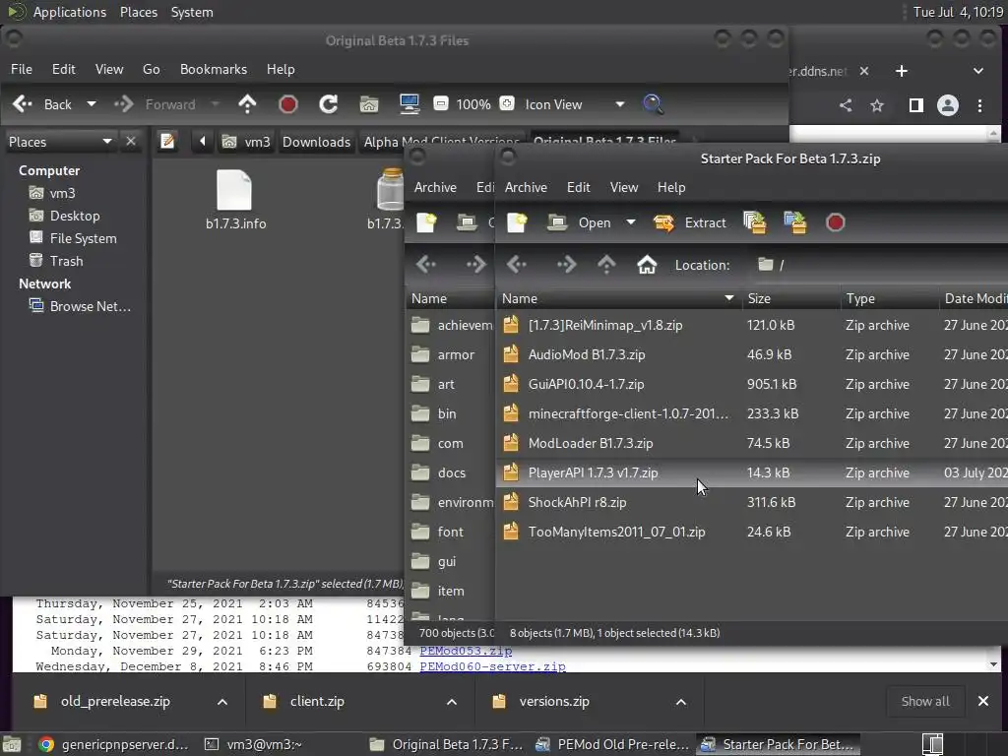Click the file manager up-directory arrow
The image size is (1008, 756).
pos(247,104)
